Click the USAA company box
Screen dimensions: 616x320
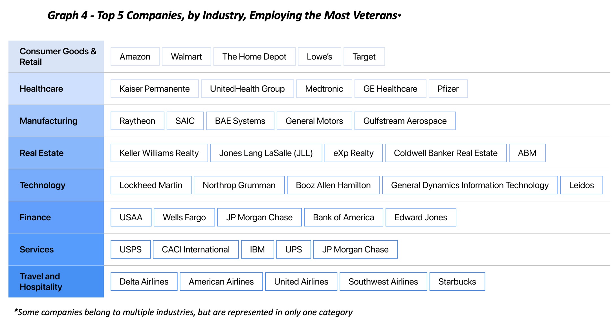coord(131,217)
